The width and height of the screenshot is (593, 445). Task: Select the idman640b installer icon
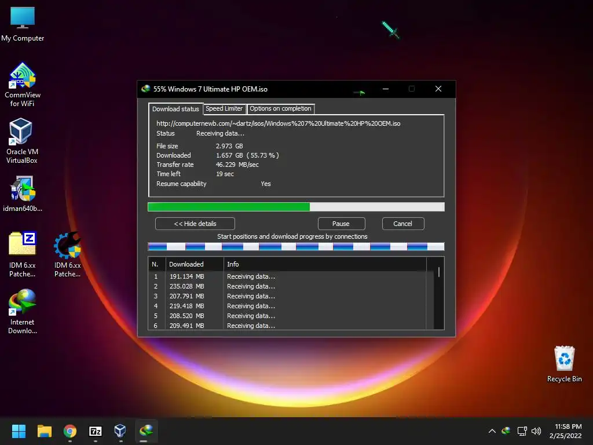(x=23, y=194)
